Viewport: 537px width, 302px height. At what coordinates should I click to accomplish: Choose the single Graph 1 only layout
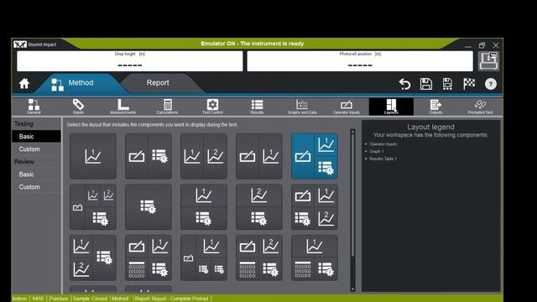click(x=93, y=156)
